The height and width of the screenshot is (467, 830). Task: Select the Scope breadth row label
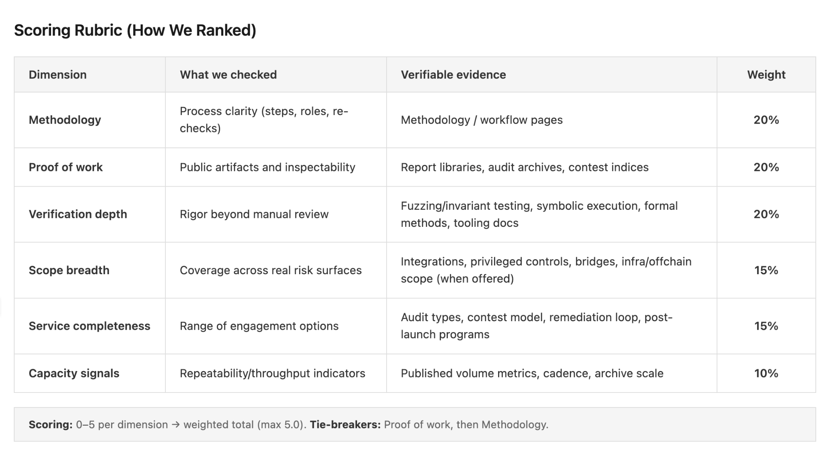[69, 270]
